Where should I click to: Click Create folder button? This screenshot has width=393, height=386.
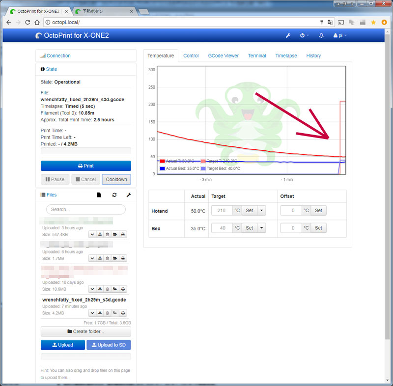85,331
